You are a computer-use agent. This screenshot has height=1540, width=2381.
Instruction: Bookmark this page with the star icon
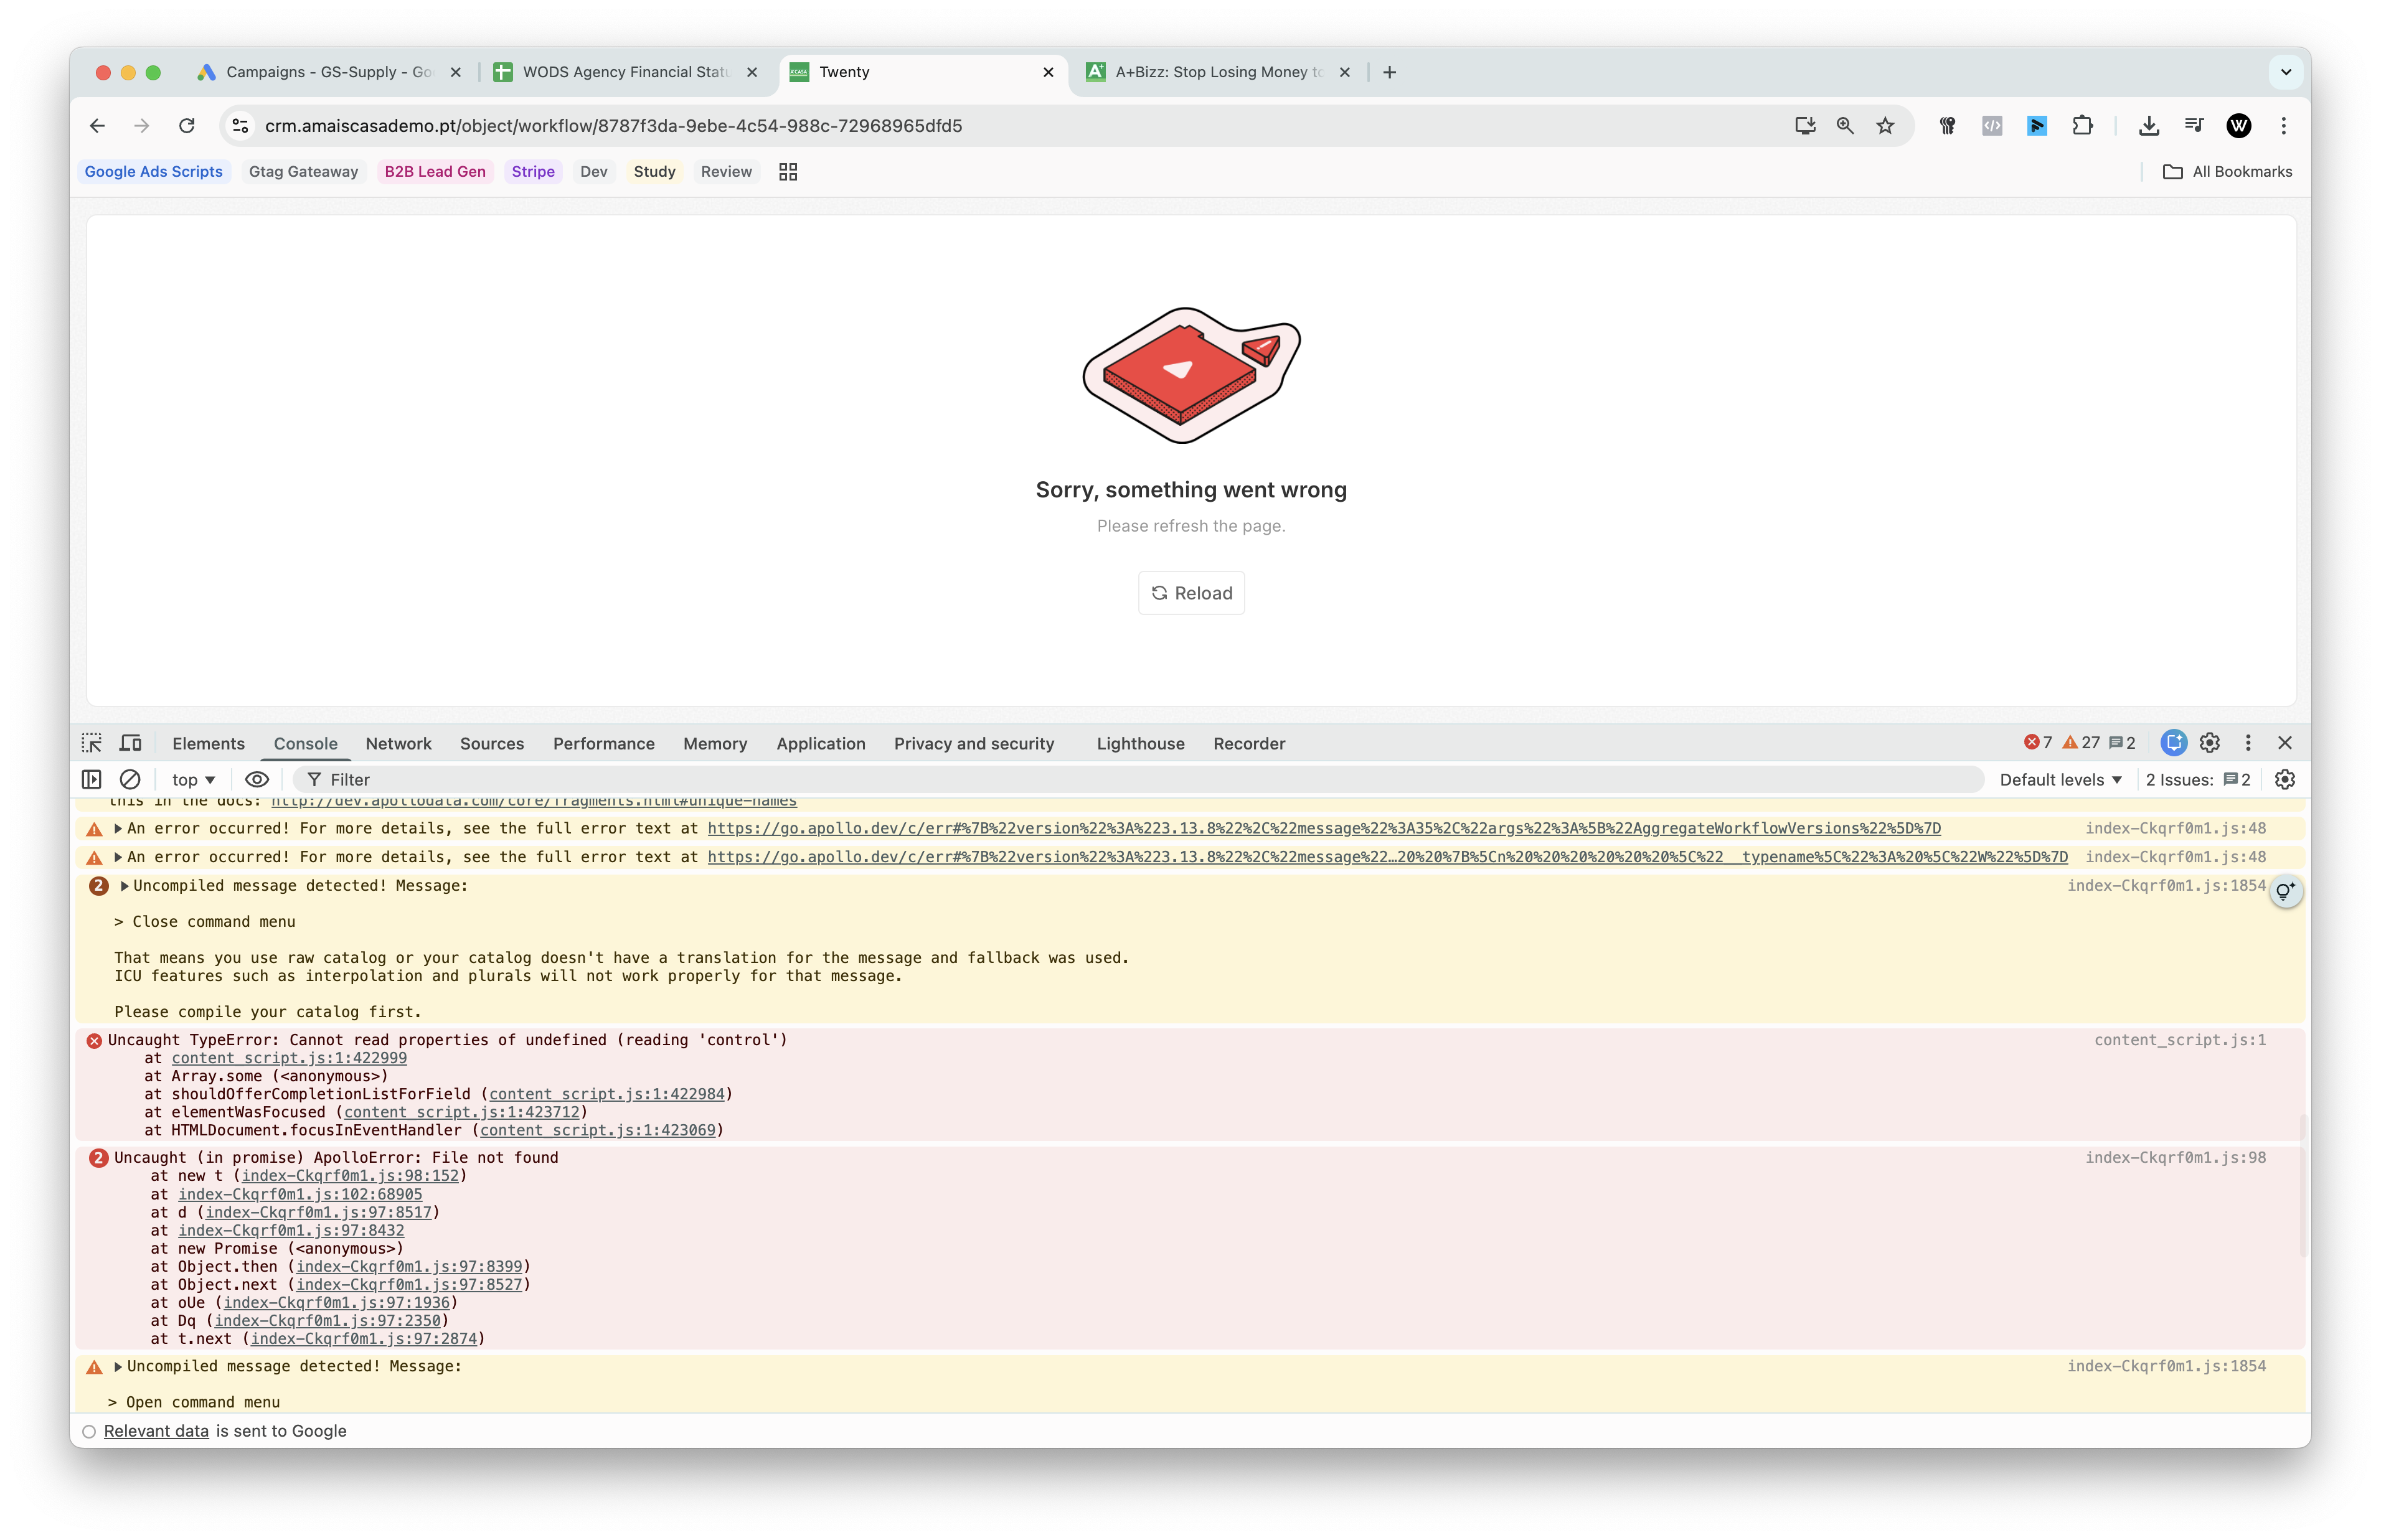click(x=1885, y=126)
